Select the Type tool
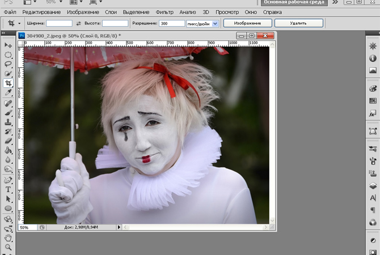 8,189
